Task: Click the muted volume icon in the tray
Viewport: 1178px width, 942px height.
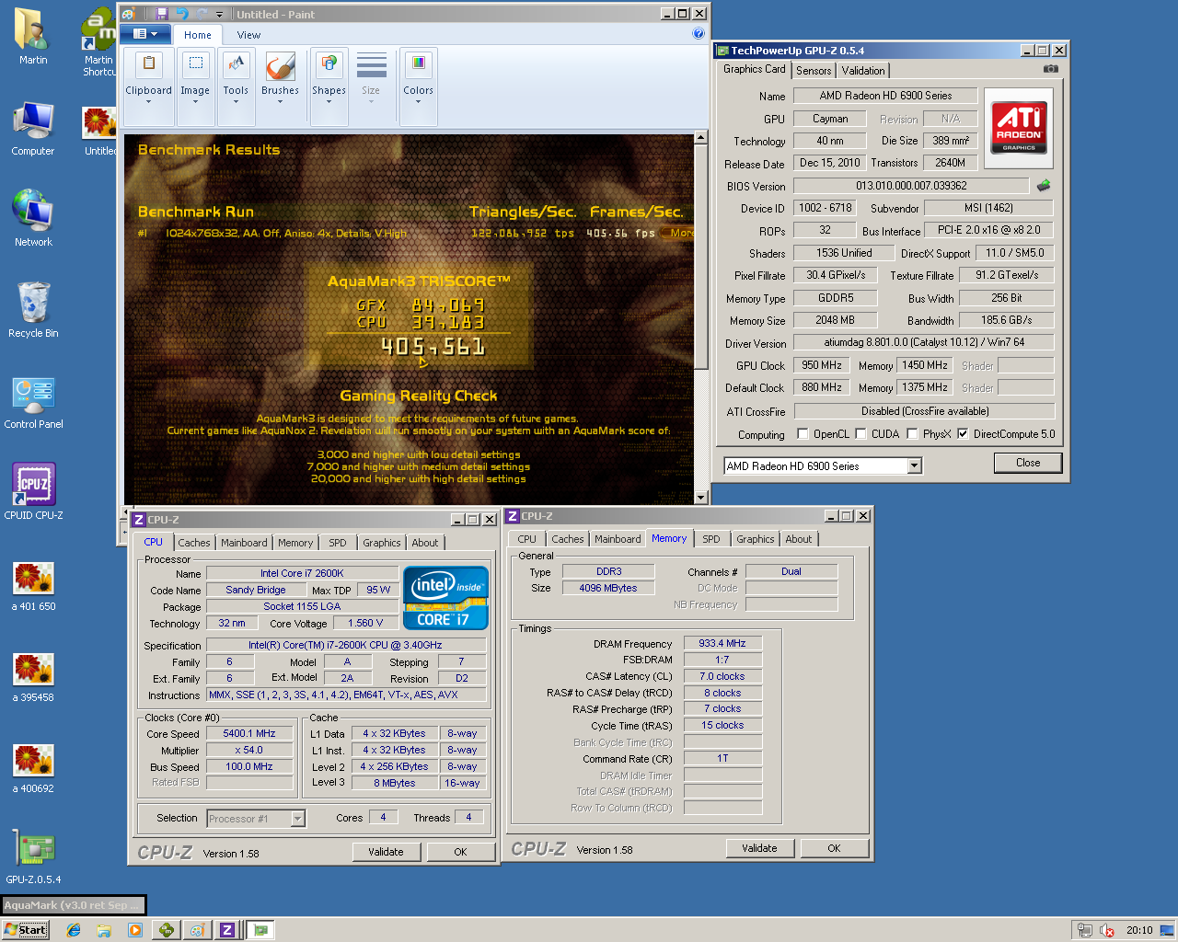Action: click(1107, 930)
